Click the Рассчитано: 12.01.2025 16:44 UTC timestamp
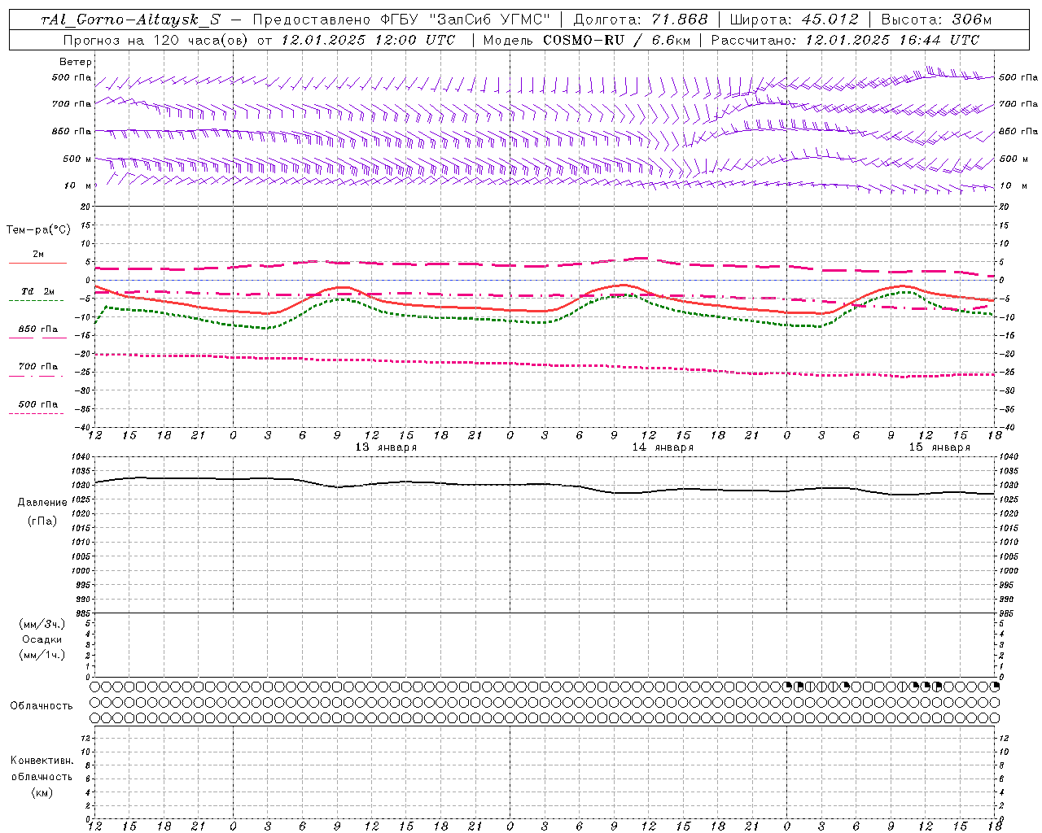The height and width of the screenshot is (833, 1042). (x=845, y=40)
